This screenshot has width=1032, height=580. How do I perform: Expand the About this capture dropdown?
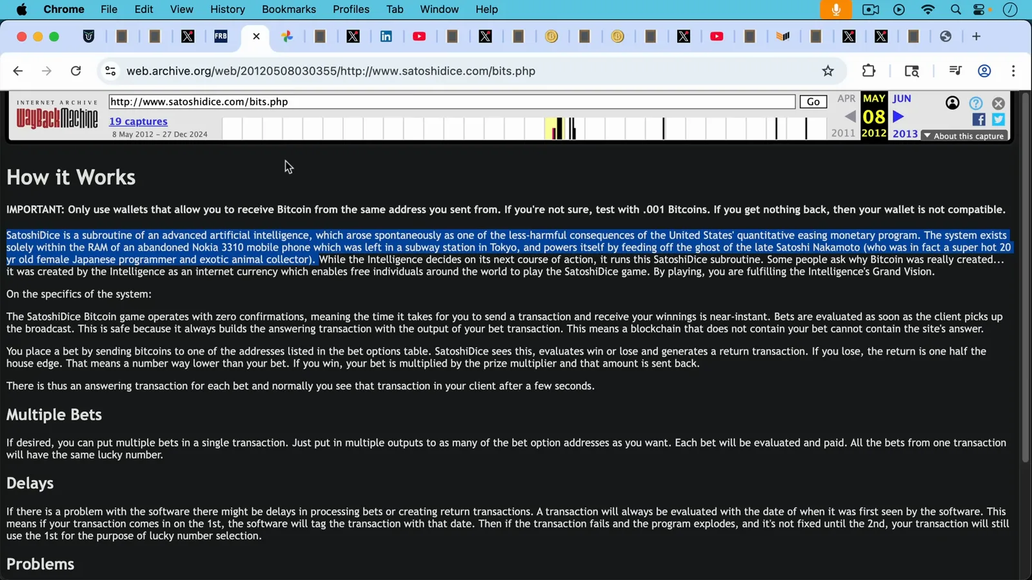point(964,136)
